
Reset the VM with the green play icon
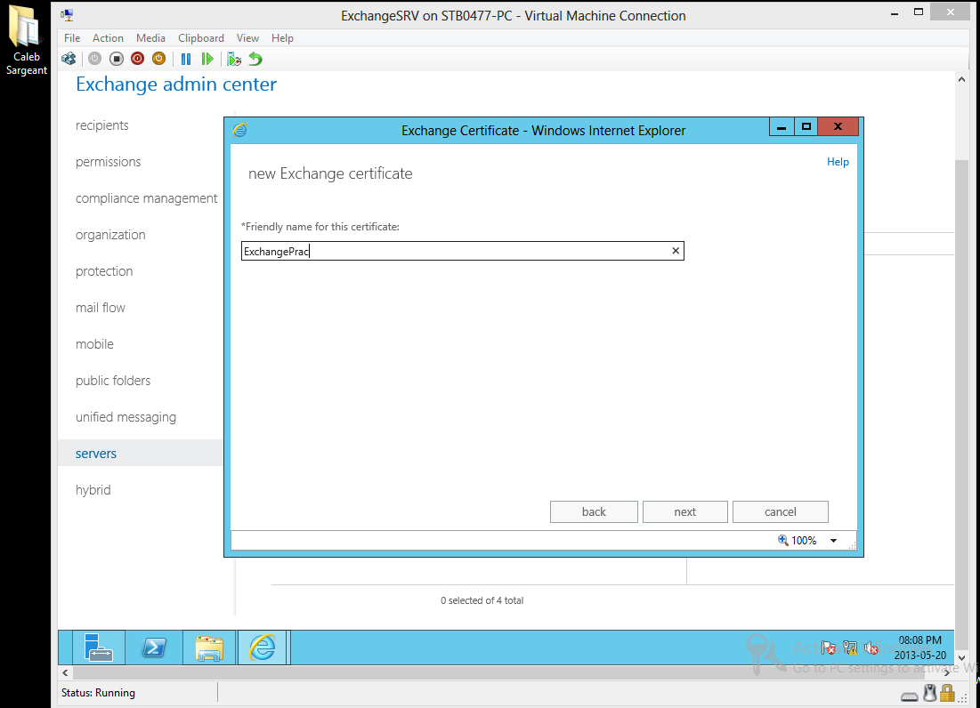pyautogui.click(x=207, y=59)
